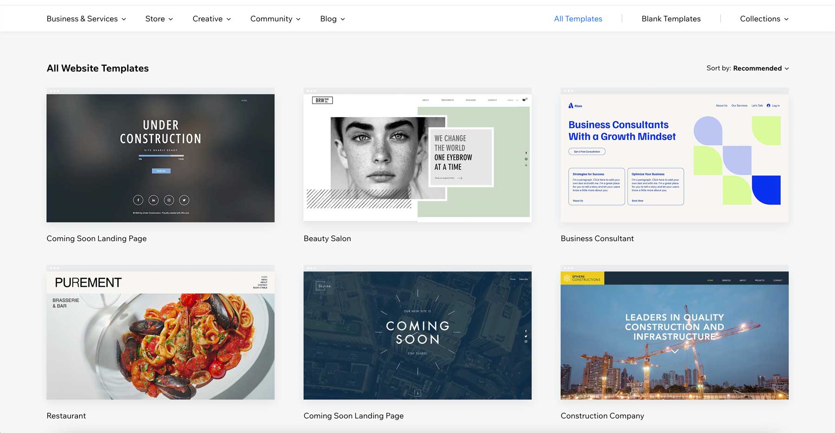Screen dimensions: 835x433
Task: Click Let's Talk in the Rises nav
Action: click(757, 106)
